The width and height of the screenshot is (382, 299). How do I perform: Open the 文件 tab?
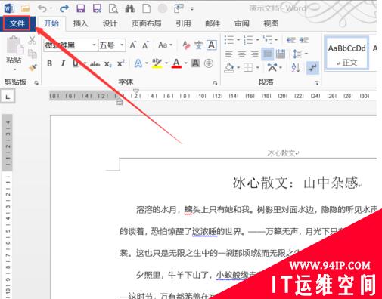coord(17,23)
